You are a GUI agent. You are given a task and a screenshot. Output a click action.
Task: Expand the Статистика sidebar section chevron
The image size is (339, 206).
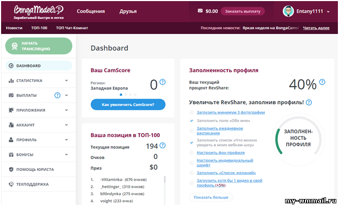[66, 80]
